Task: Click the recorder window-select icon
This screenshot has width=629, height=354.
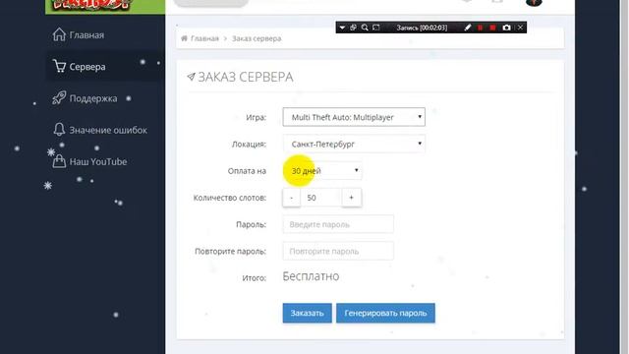Action: (x=353, y=28)
